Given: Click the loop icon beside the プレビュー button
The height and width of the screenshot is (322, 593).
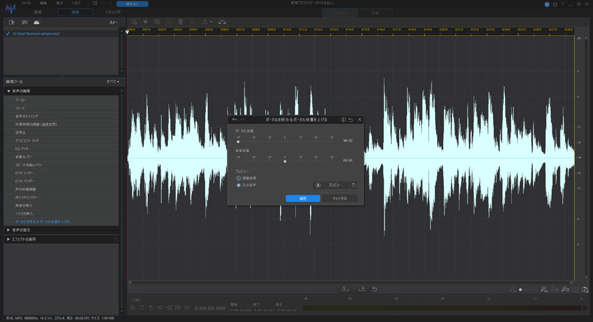Looking at the screenshot, I should tap(354, 185).
